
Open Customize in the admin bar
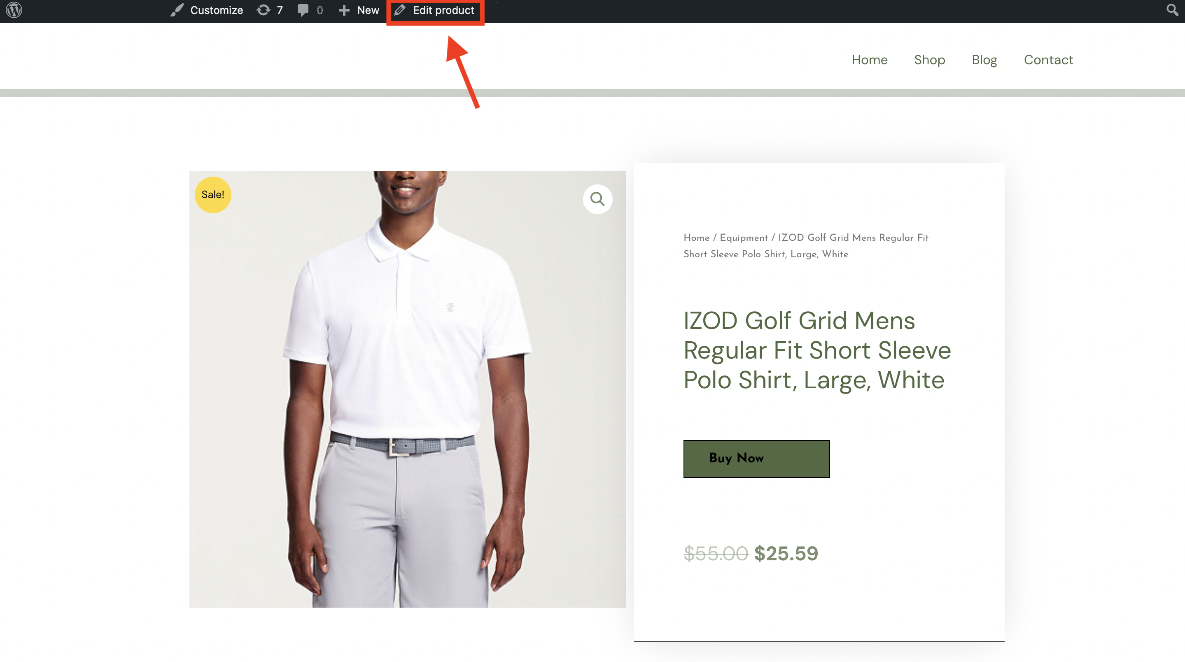[x=216, y=10]
